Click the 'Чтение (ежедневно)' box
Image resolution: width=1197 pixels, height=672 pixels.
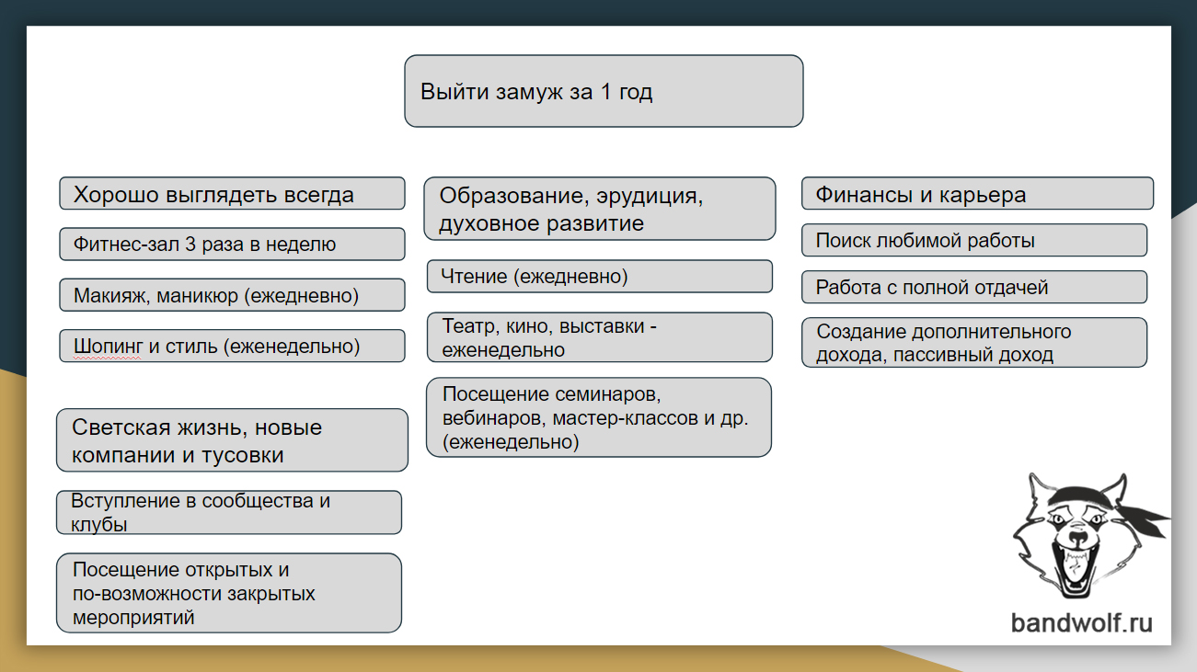coord(600,276)
